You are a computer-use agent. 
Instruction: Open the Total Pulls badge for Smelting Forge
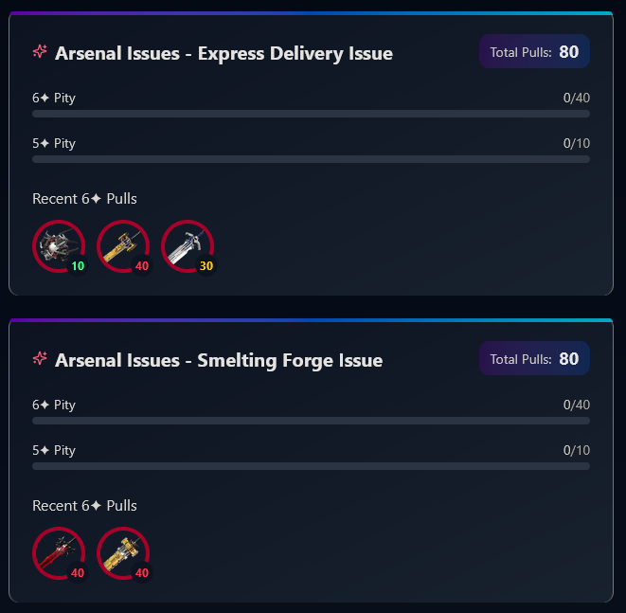coord(534,359)
